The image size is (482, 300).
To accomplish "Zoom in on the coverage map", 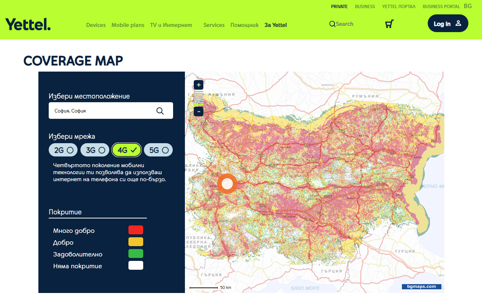I will [199, 85].
